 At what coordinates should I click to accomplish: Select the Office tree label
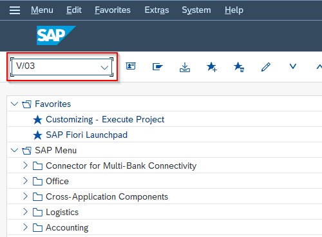pos(57,182)
